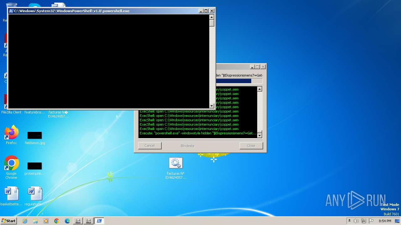This screenshot has height=225, width=401.
Task: Click the up arrow of the PowerShell scrollbar
Action: coord(212,17)
